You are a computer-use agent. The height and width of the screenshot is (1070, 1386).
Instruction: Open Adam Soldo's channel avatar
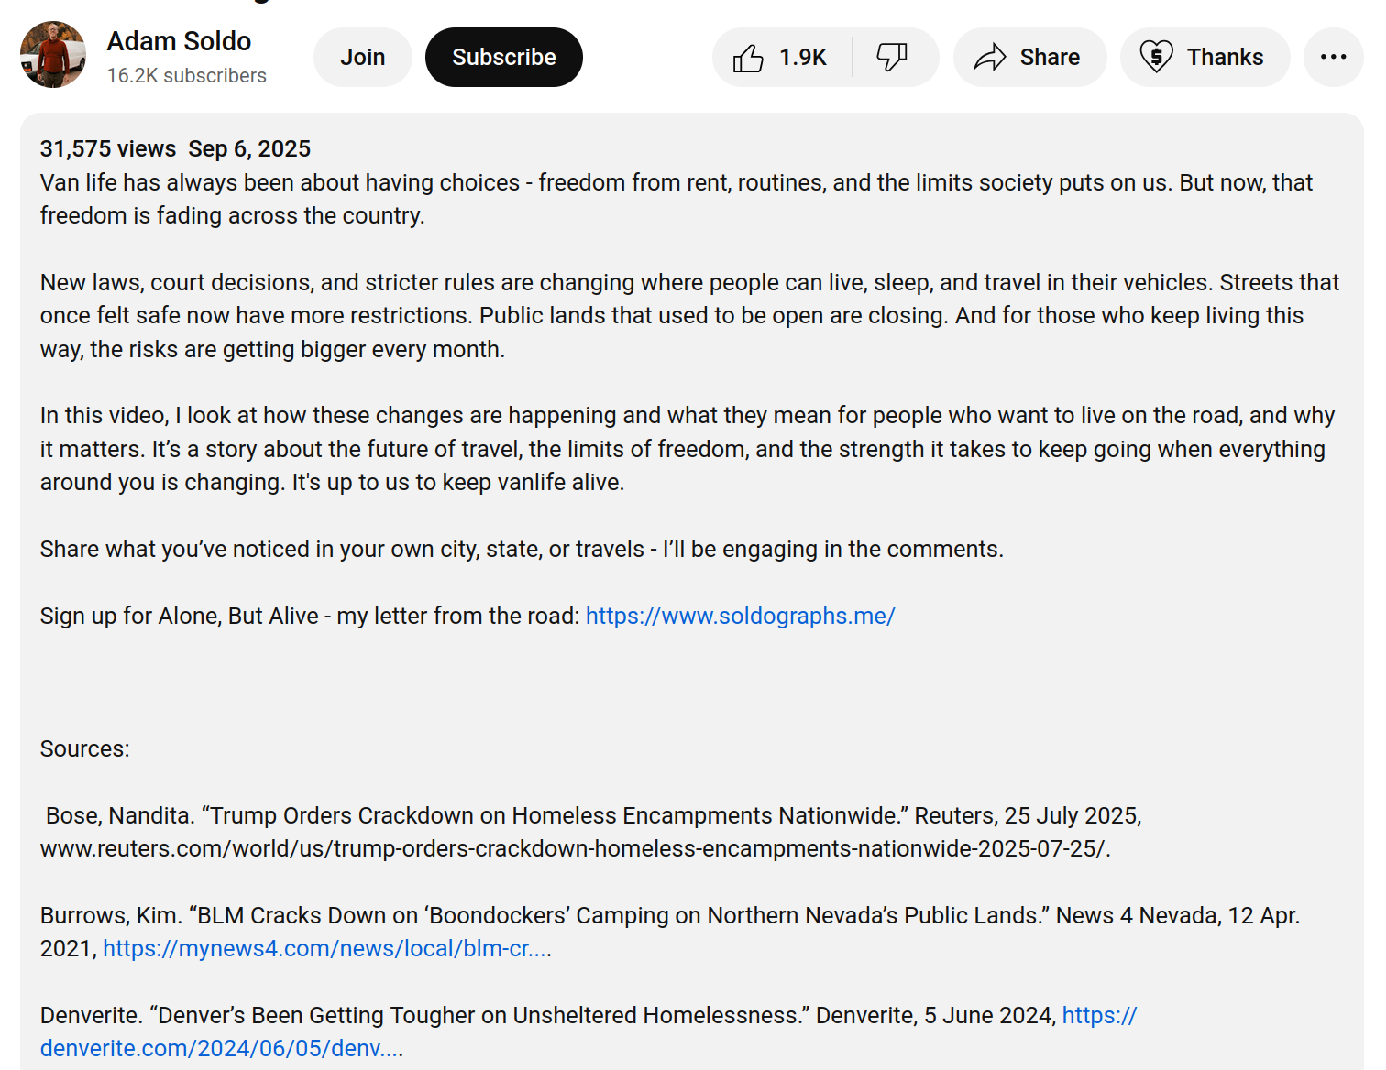pos(53,55)
